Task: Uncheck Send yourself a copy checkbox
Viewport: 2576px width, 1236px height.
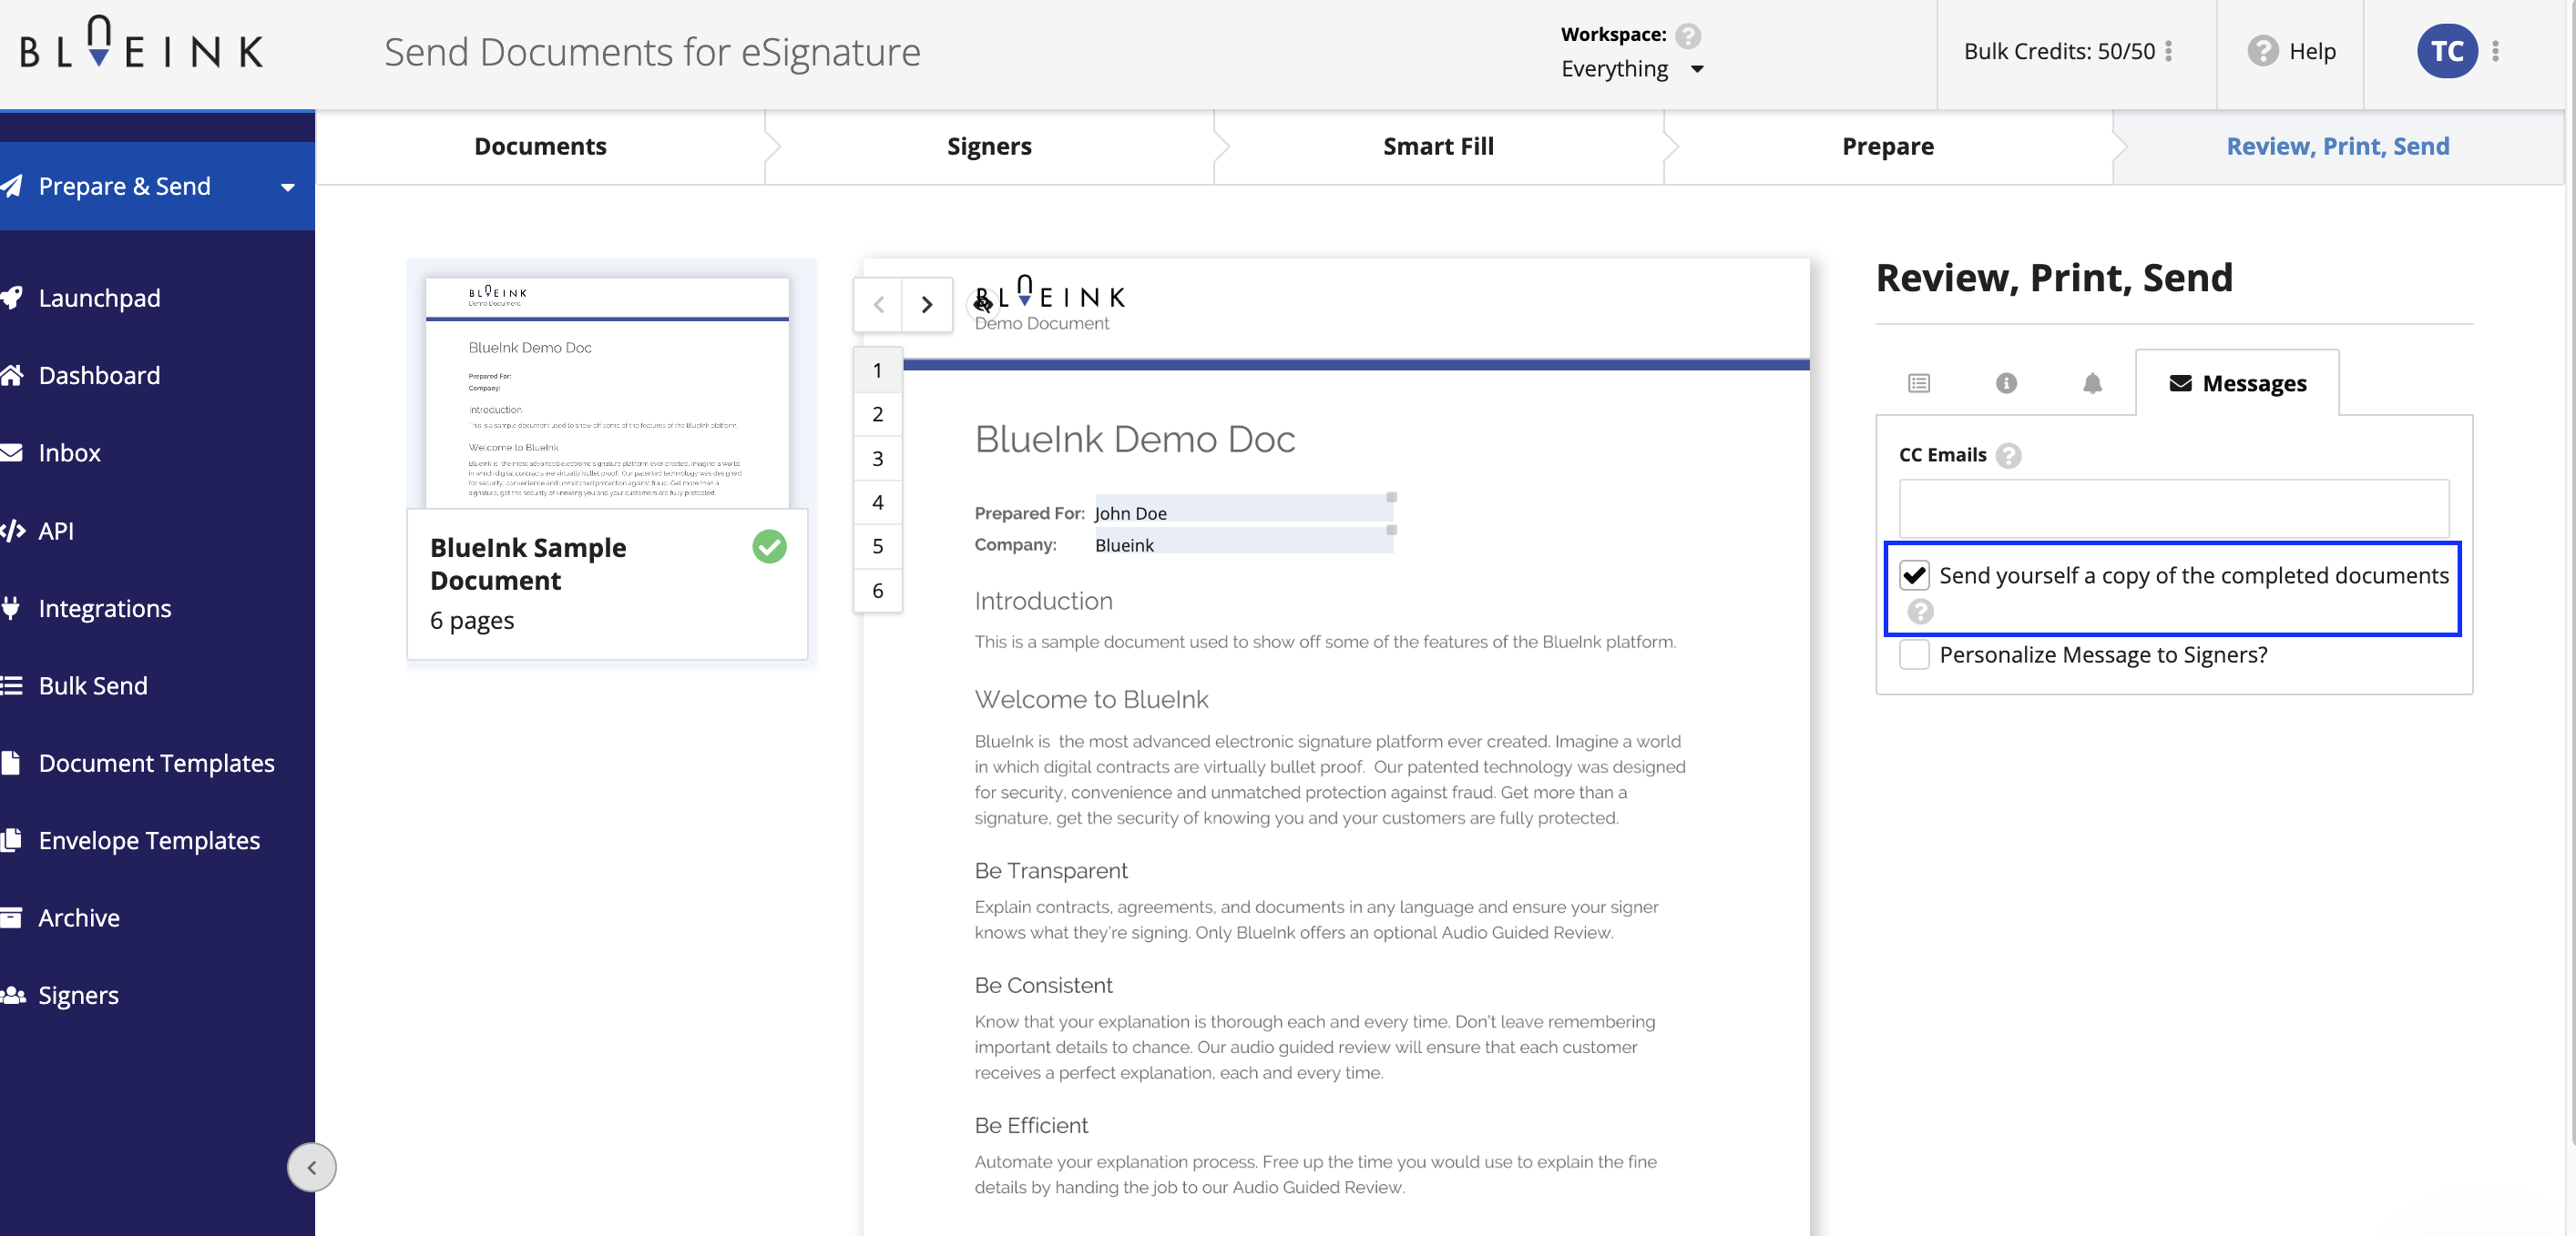Action: click(1915, 575)
